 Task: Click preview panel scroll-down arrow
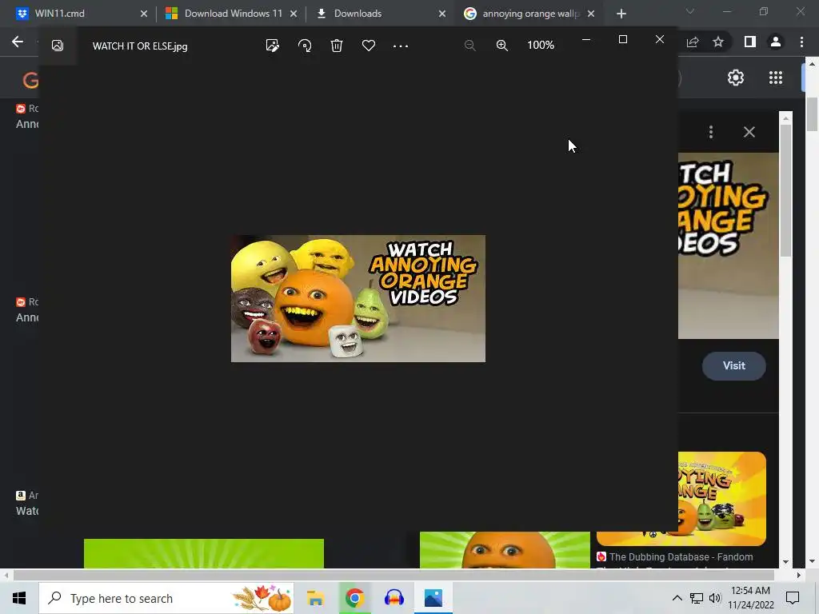tap(785, 562)
